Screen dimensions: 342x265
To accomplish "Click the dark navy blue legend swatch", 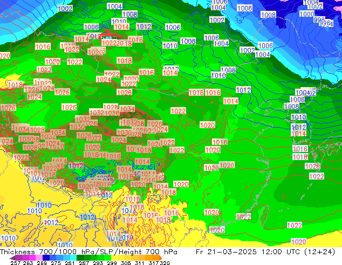I will pos(45,258).
